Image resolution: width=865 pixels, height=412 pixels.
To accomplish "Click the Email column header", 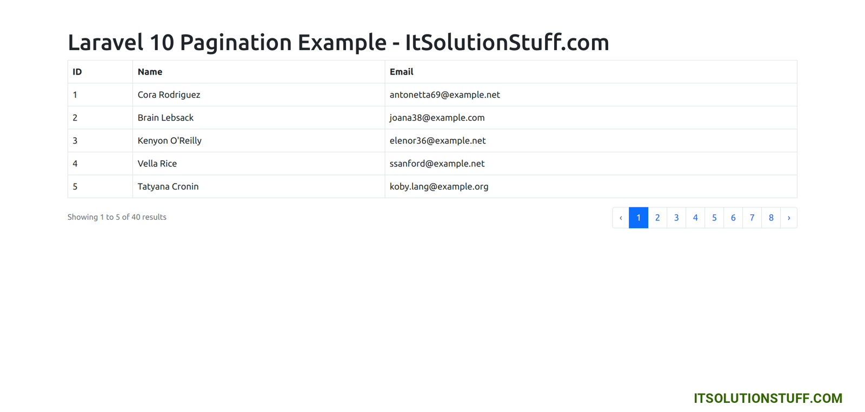I will 401,72.
